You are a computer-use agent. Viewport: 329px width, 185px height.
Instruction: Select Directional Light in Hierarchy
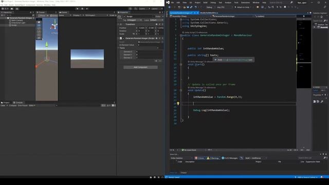19,23
